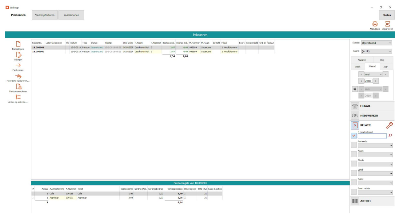This screenshot has width=395, height=218.
Task: Open the Status dropdown showing Openstaand
Action: coord(376,43)
